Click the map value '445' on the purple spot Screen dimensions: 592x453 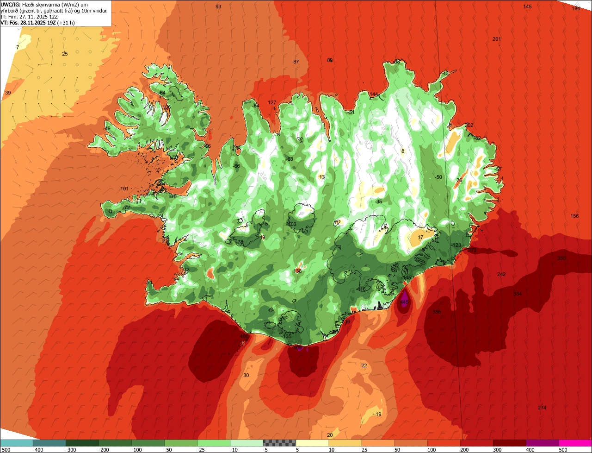click(405, 302)
